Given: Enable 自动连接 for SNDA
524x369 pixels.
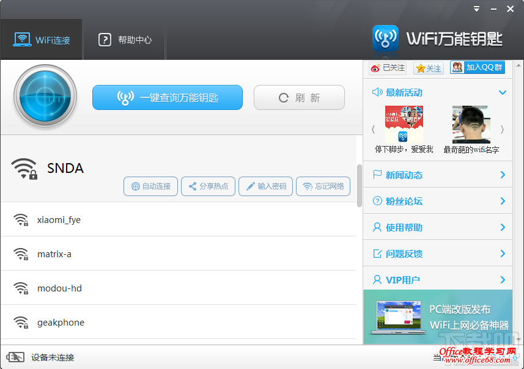Looking at the screenshot, I should click(150, 186).
